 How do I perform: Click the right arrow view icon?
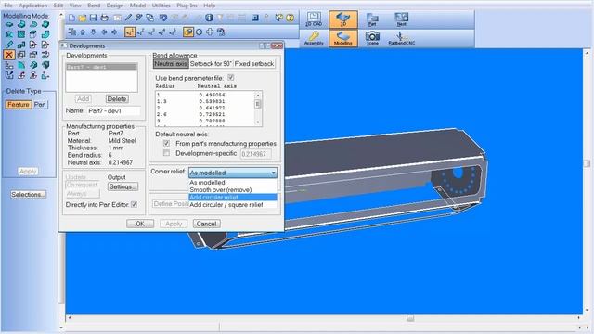coord(114,32)
